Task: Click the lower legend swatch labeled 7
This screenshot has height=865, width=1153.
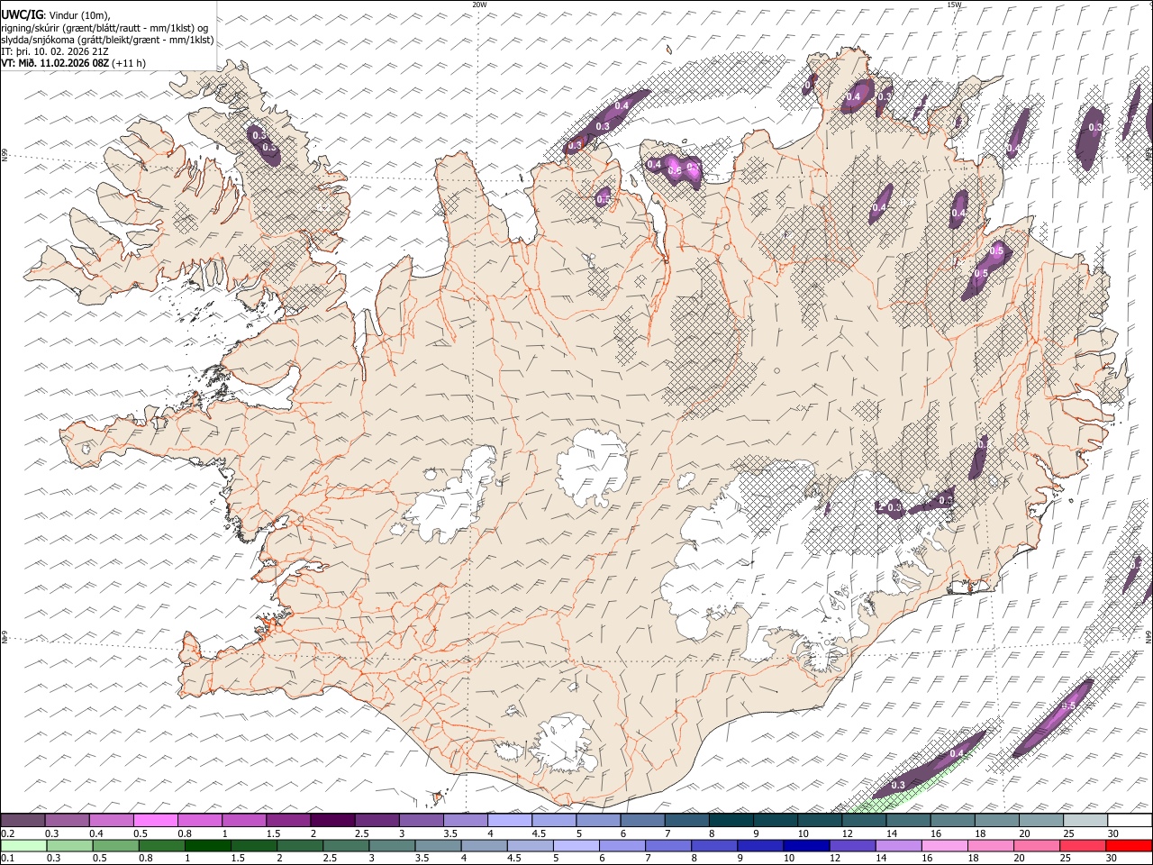Action: (x=668, y=845)
